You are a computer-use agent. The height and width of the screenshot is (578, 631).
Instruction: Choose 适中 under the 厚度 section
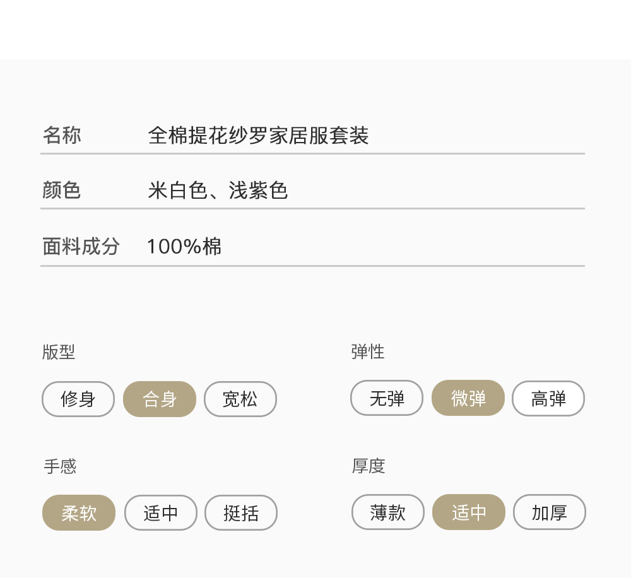pos(469,512)
